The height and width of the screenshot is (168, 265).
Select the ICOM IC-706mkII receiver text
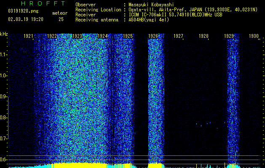click(x=175, y=15)
